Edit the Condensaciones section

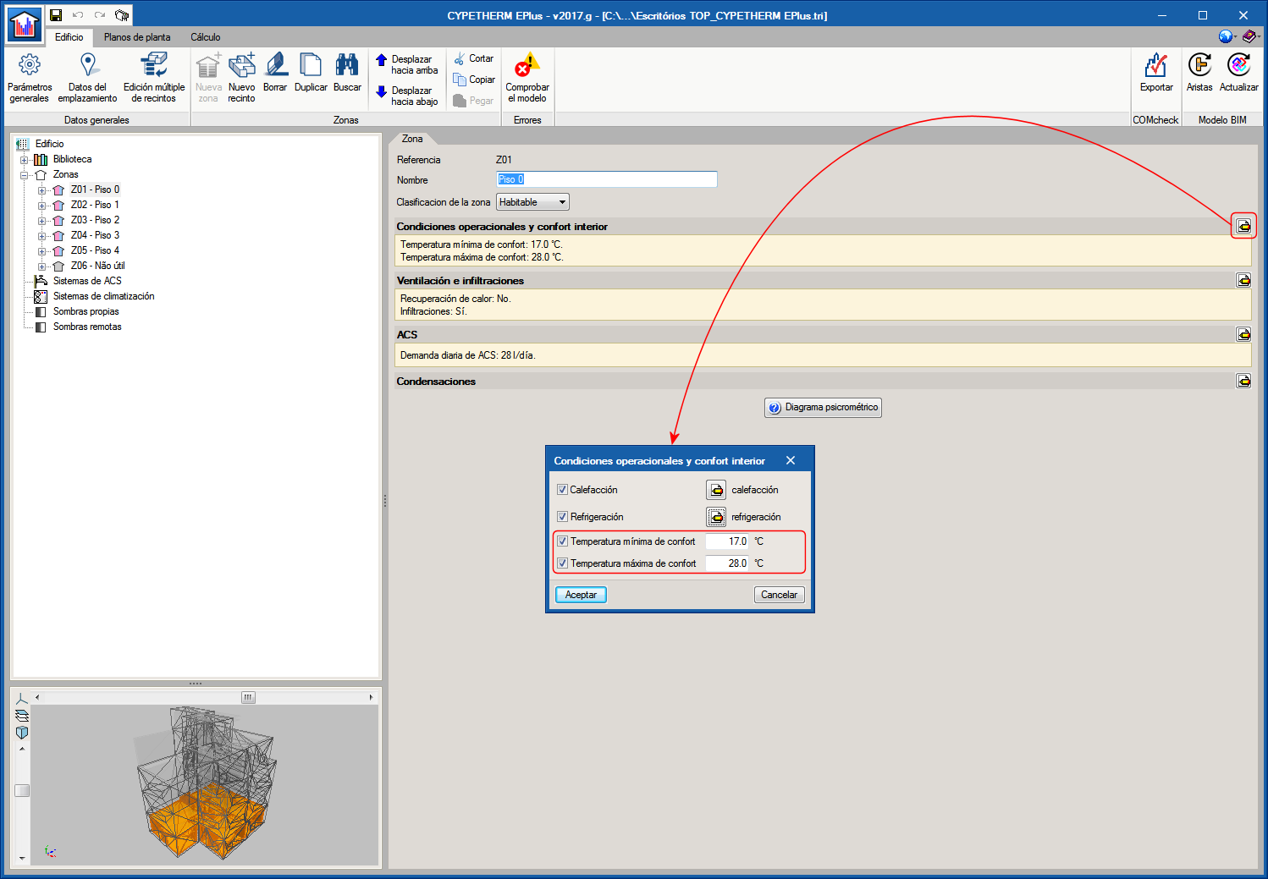click(x=1243, y=381)
